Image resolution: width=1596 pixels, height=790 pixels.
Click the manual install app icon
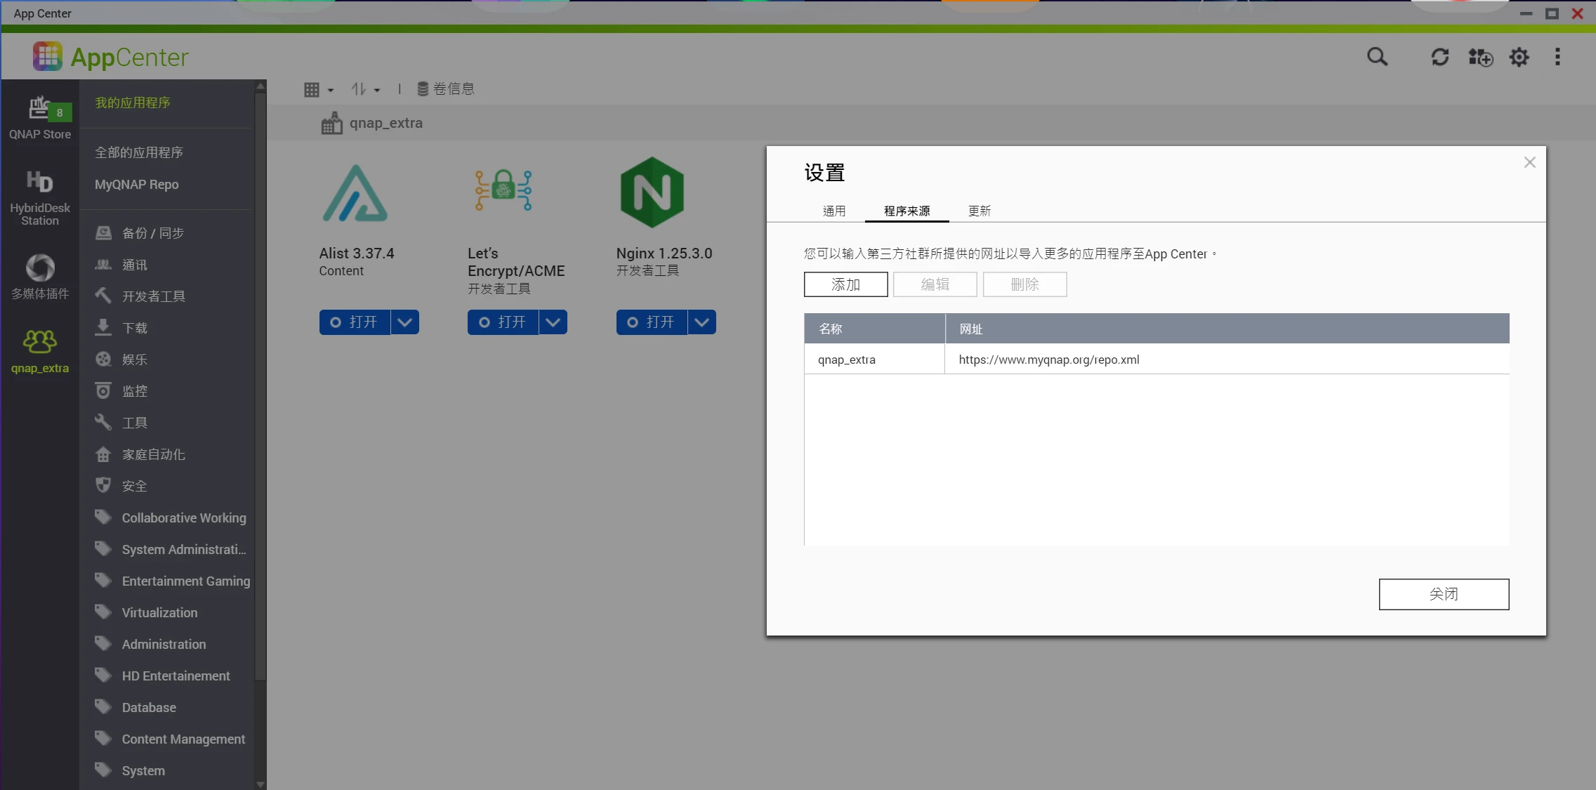coord(1480,57)
